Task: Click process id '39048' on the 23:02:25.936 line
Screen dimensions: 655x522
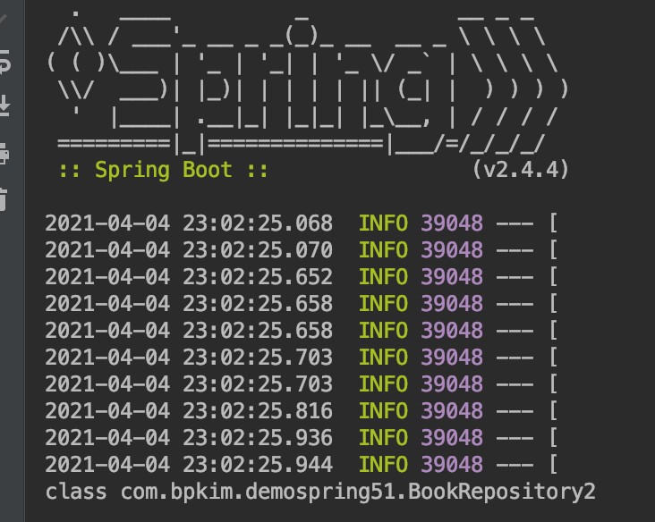Action: click(452, 437)
